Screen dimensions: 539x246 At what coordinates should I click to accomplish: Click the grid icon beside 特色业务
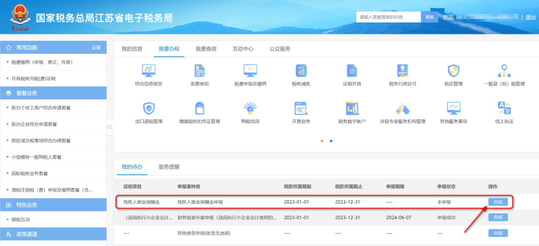coord(8,205)
